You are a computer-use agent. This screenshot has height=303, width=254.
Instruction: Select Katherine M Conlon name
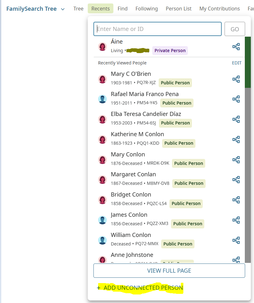click(137, 134)
